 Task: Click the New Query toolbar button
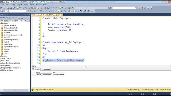pyautogui.click(x=22, y=8)
